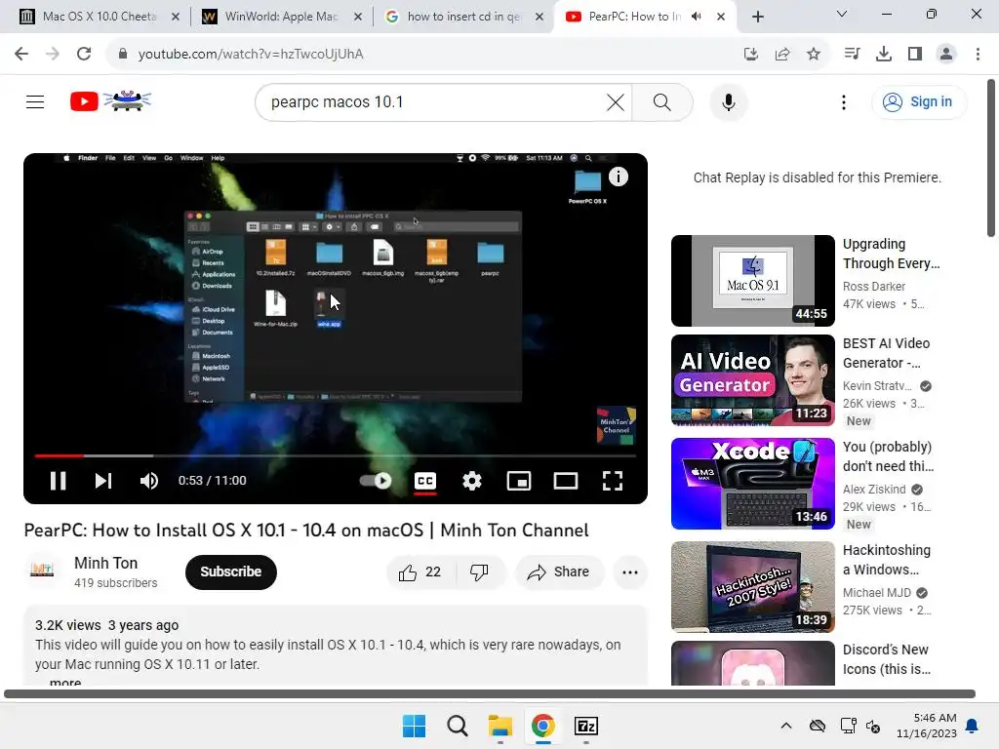Reload the current page
Image resolution: width=999 pixels, height=749 pixels.
pyautogui.click(x=84, y=55)
